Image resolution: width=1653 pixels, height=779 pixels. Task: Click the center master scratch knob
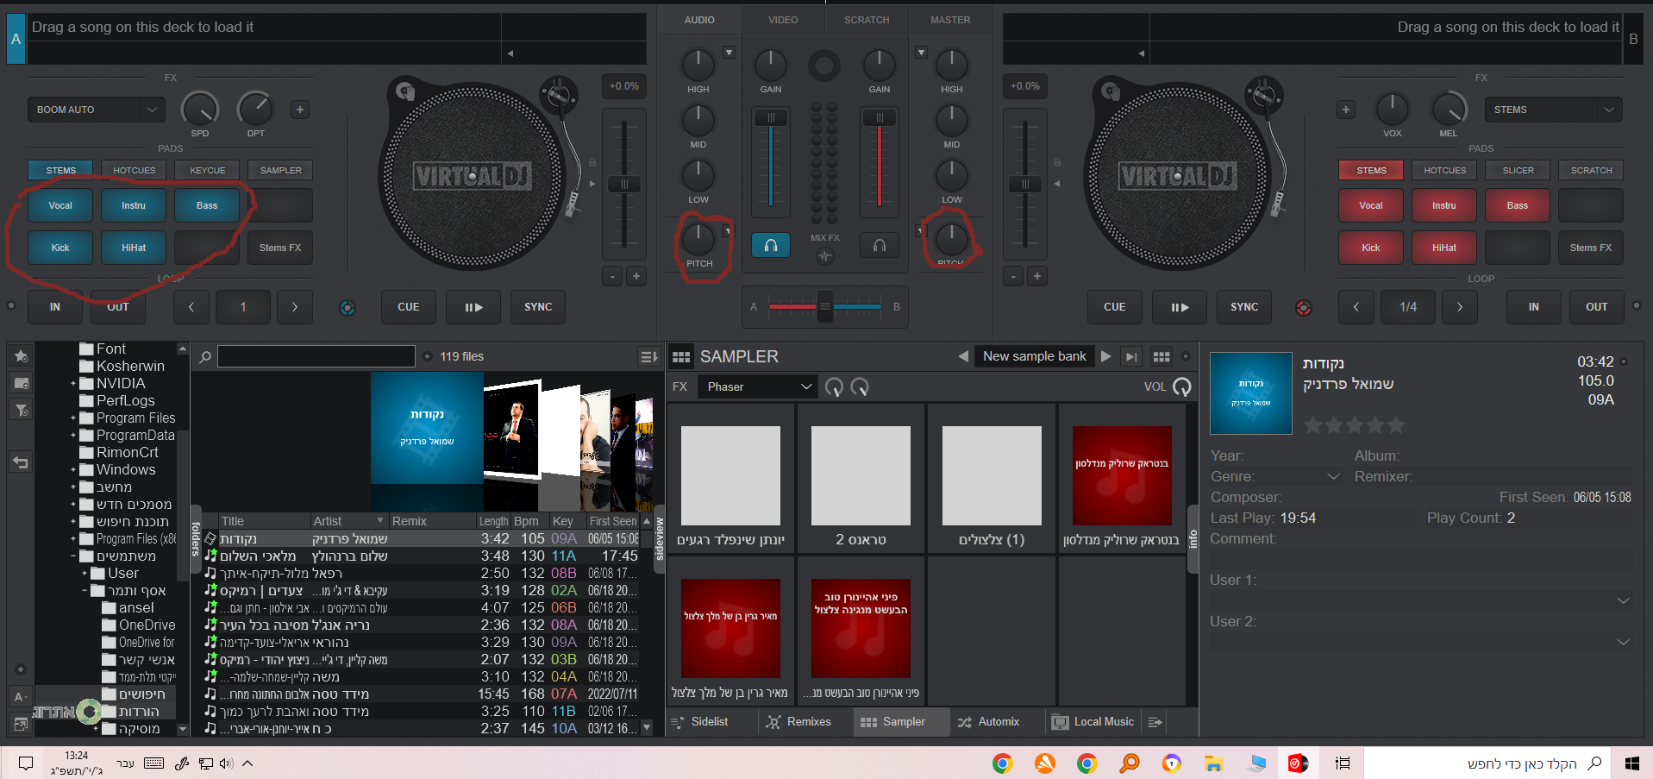pos(824,65)
